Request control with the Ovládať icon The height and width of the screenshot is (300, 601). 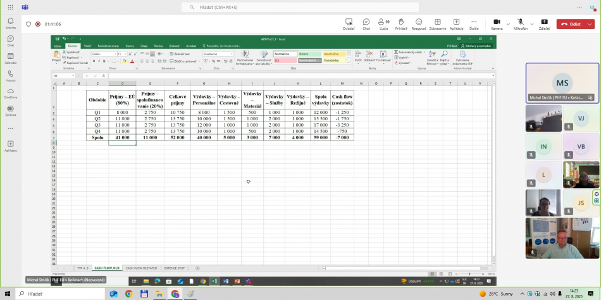point(349,23)
